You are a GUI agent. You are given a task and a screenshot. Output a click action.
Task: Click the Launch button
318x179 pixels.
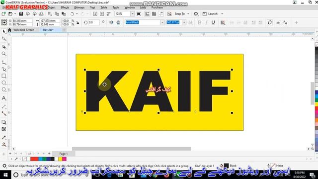(210, 14)
